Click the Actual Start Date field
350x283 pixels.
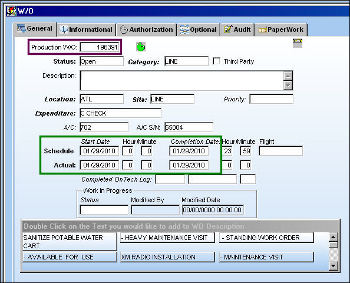100,165
